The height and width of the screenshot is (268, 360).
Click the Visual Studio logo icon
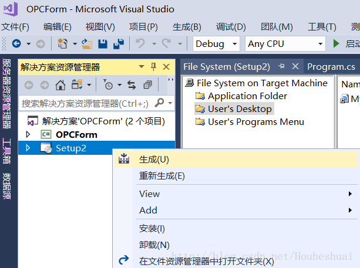click(x=11, y=9)
